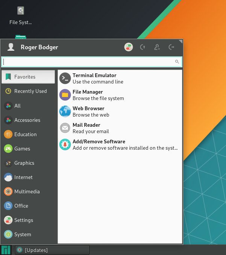Click the Office category label
Image resolution: width=226 pixels, height=255 pixels.
[x=21, y=206]
